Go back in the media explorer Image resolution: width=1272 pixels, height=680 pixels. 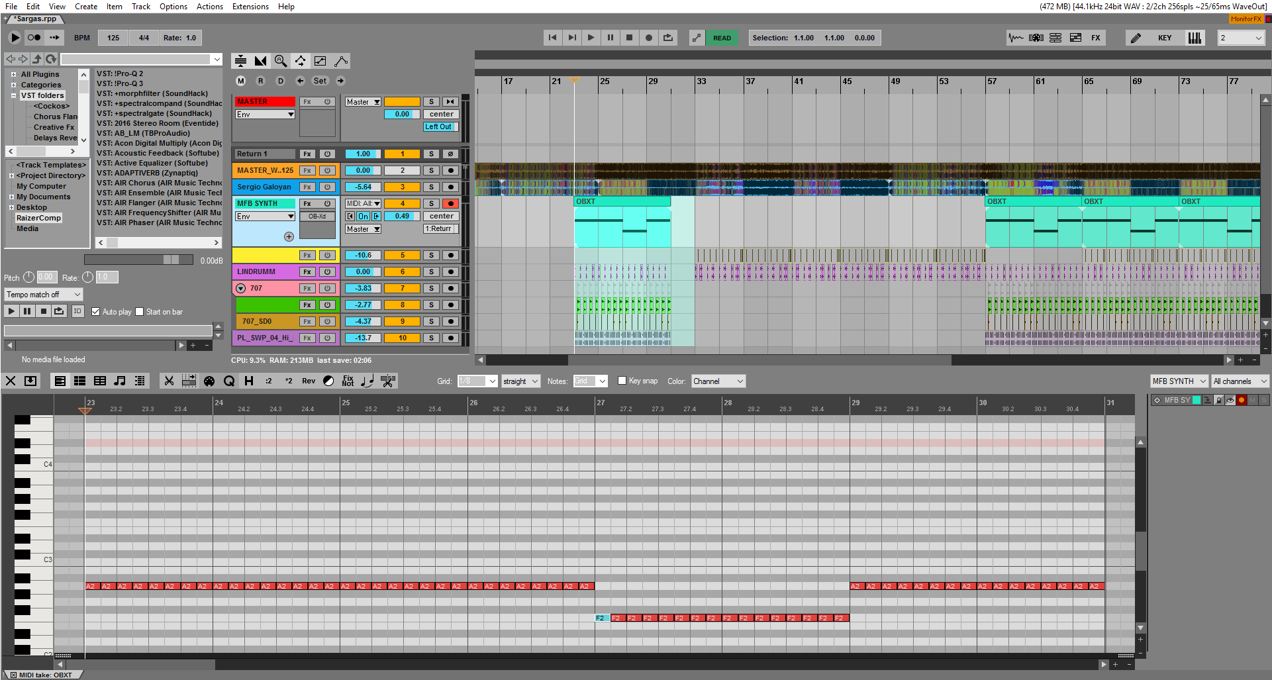[11, 59]
